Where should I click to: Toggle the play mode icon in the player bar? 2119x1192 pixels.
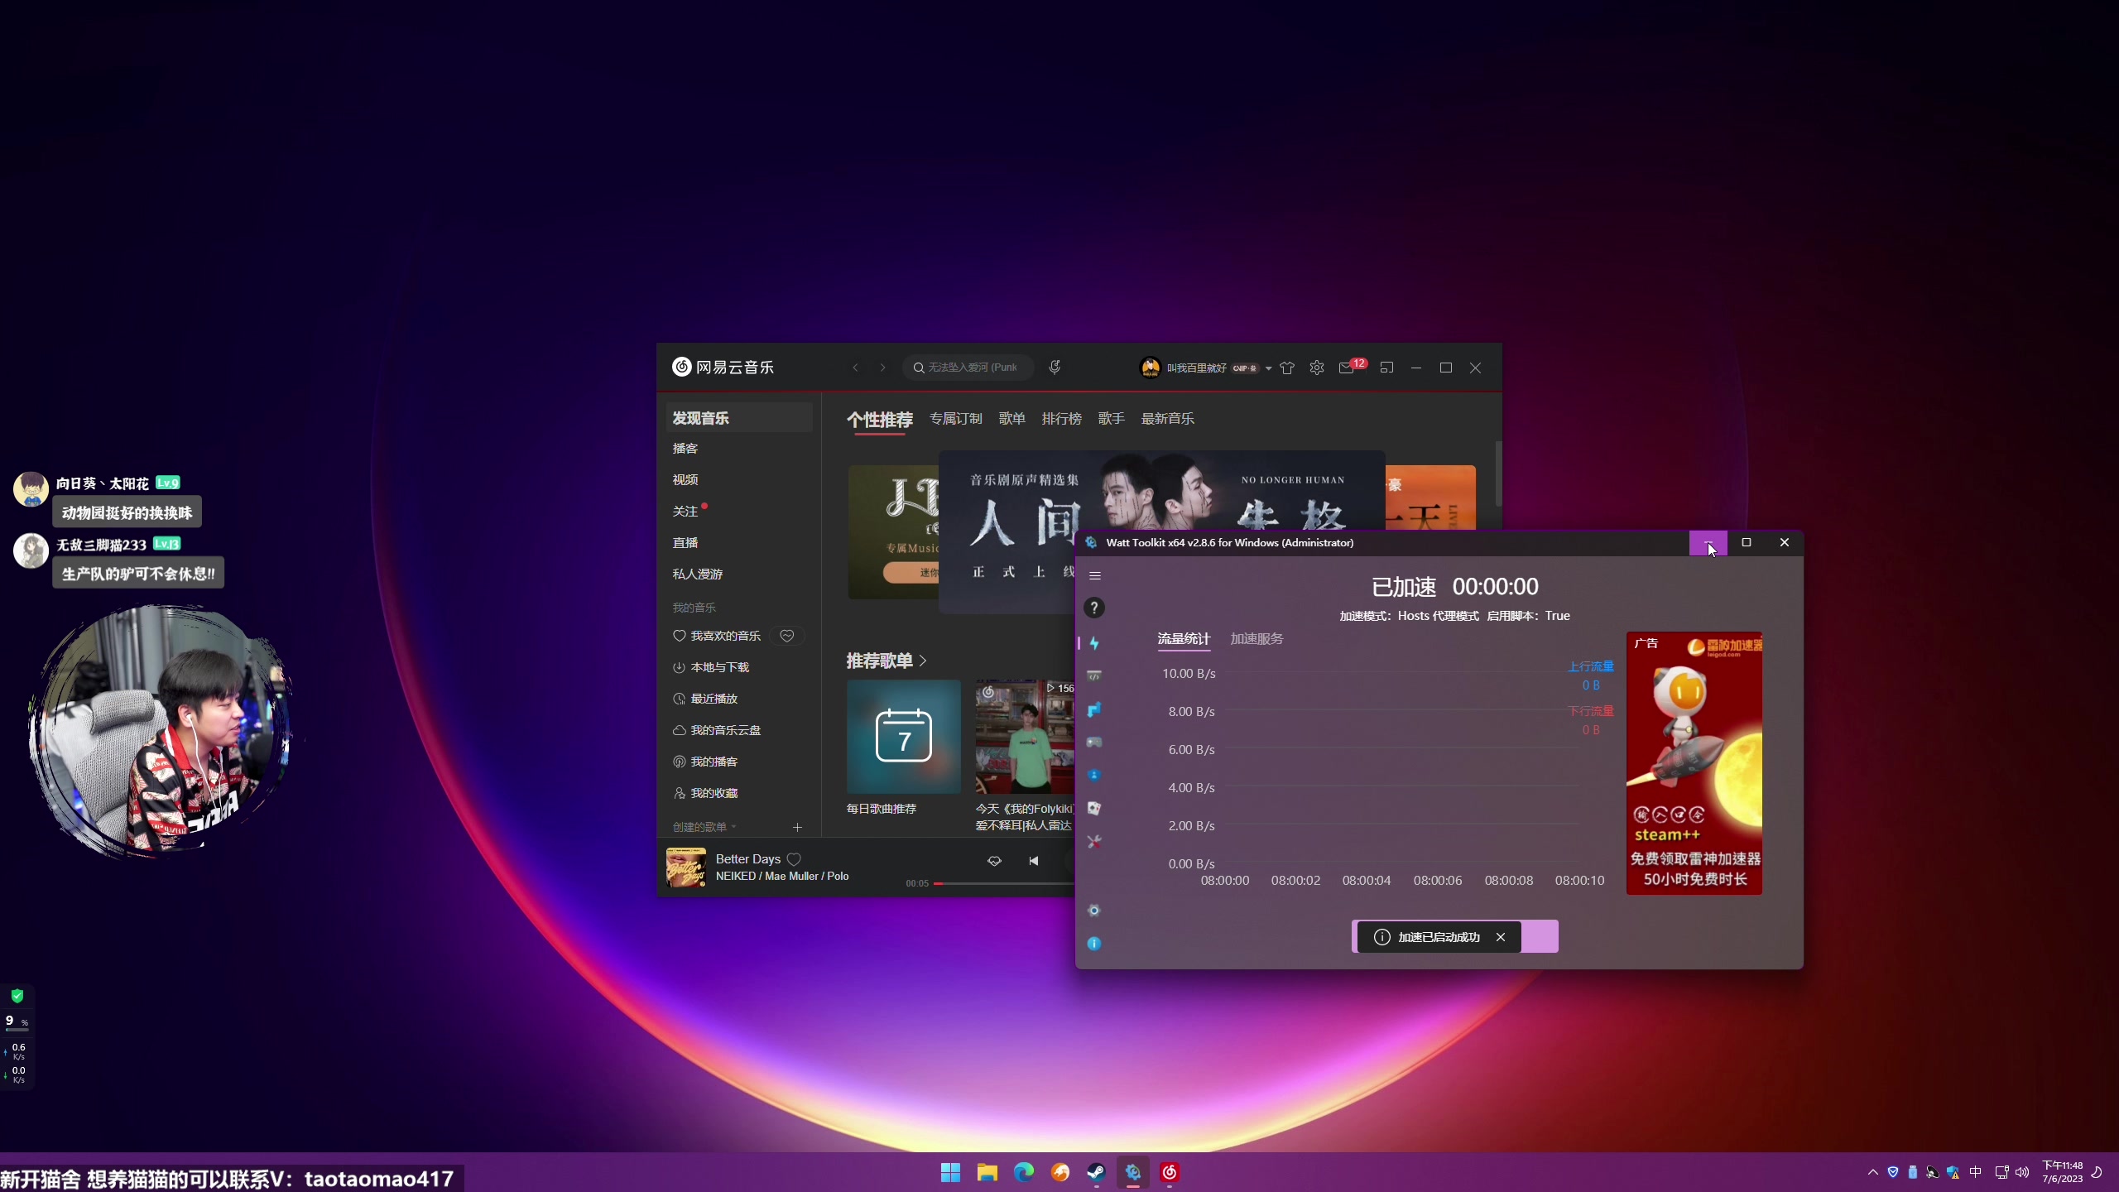(x=995, y=861)
